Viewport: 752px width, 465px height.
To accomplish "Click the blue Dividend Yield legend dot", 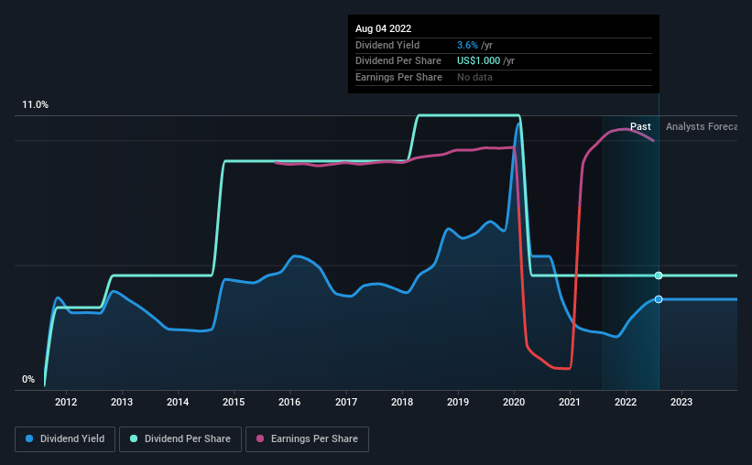I will tap(29, 438).
